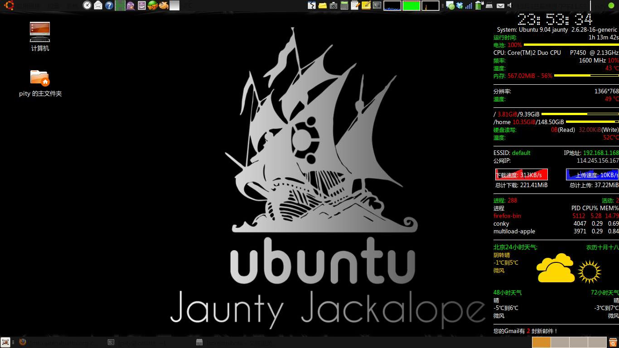Click the ESSID default network text
The width and height of the screenshot is (619, 348).
click(x=512, y=153)
